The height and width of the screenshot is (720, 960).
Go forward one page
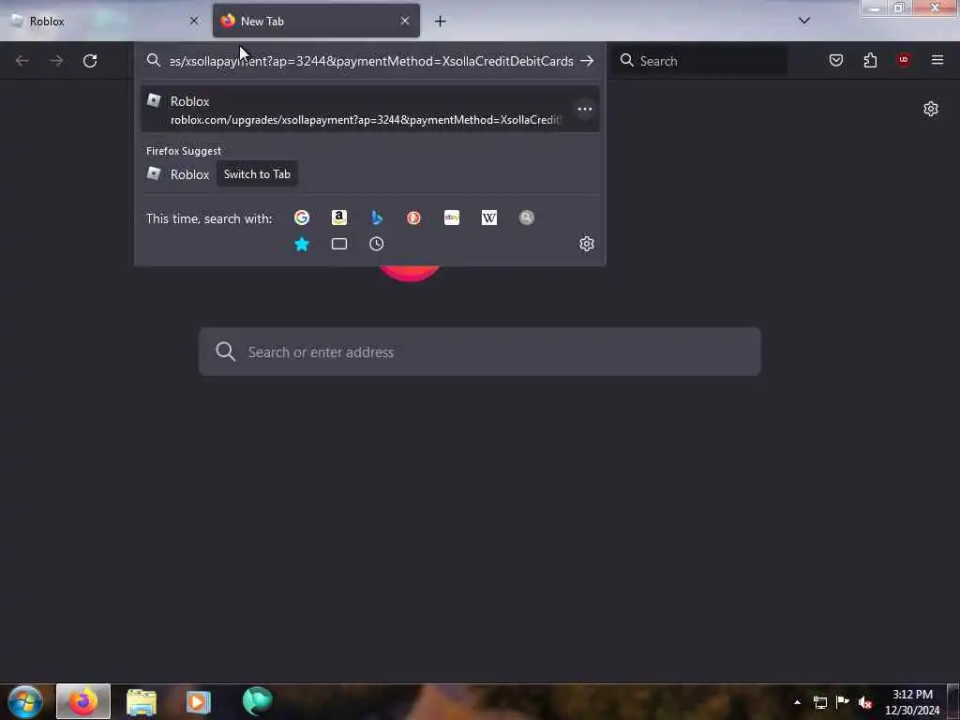(x=56, y=61)
